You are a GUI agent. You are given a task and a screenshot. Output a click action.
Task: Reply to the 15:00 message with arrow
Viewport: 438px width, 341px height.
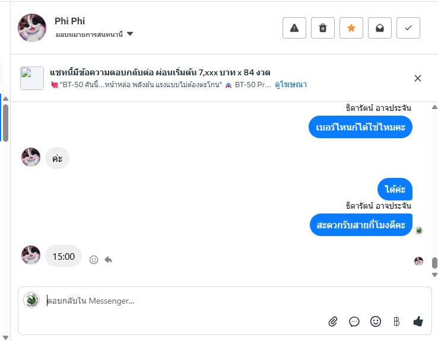coord(108,259)
